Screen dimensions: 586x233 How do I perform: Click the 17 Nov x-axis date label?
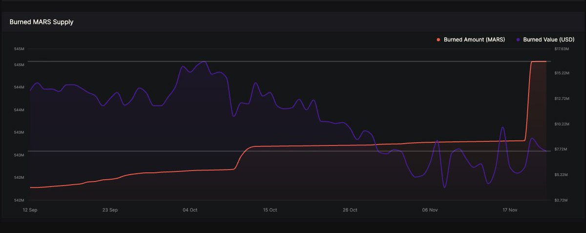pos(510,210)
